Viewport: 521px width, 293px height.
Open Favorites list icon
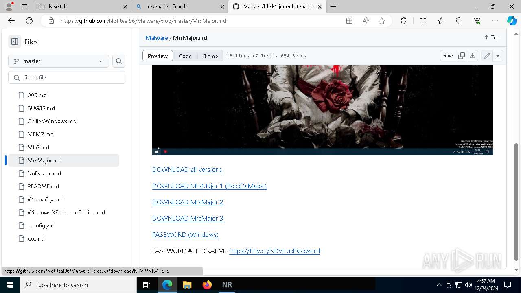[x=441, y=21]
